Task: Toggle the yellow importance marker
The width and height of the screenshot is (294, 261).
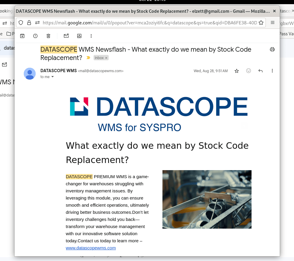Action: [88, 58]
